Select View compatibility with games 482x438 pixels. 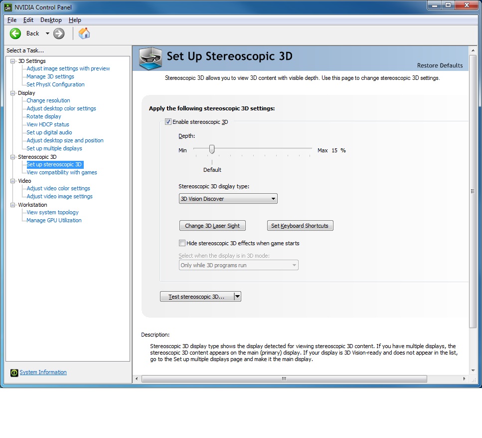[x=62, y=172]
